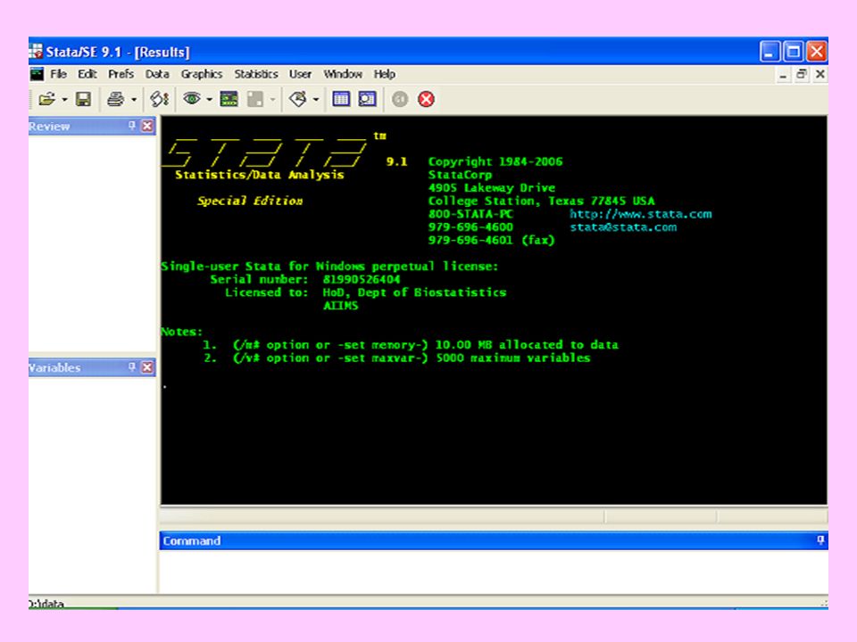Click the Open file folder icon
Image resolution: width=857 pixels, height=642 pixels.
click(46, 99)
